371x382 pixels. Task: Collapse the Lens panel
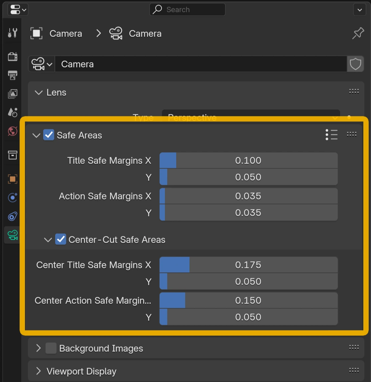[x=39, y=92]
